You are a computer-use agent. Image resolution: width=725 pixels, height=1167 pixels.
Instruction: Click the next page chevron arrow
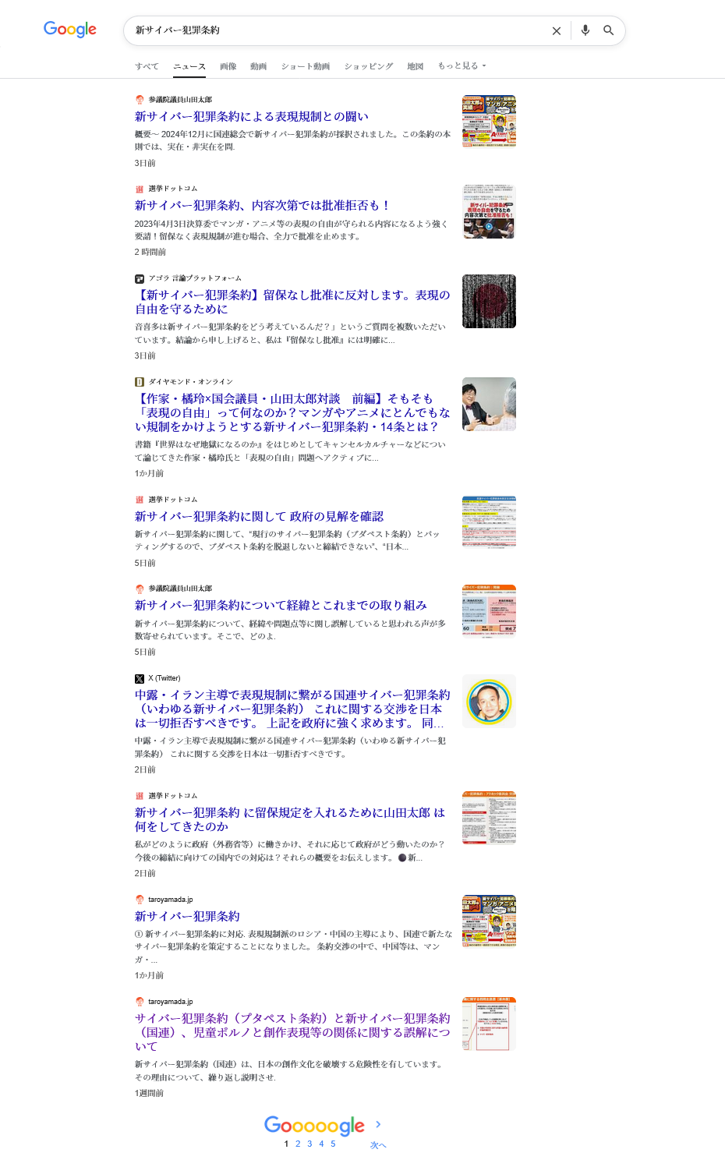click(x=378, y=1124)
